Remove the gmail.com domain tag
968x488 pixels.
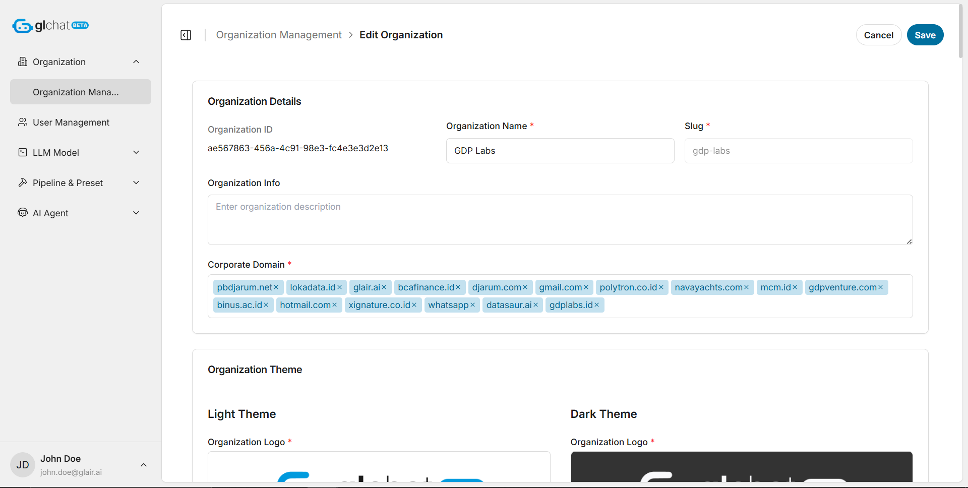pos(586,287)
